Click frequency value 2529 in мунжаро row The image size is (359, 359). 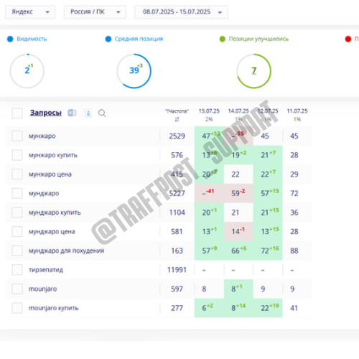(x=177, y=136)
